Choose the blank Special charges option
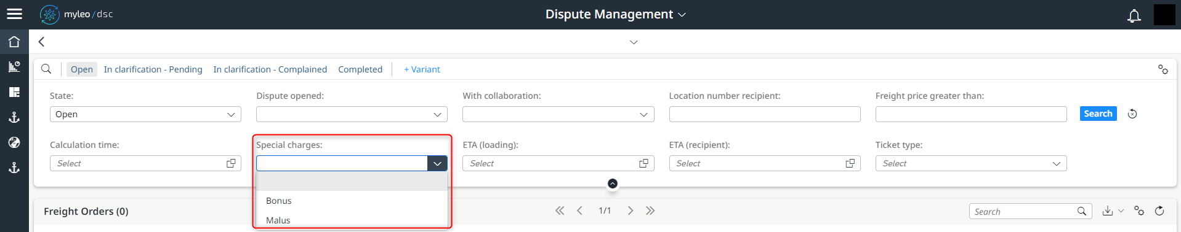This screenshot has width=1181, height=232. [352, 181]
